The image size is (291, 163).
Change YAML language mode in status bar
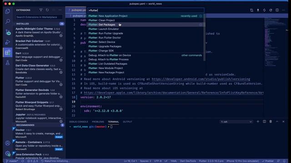coord(174,161)
